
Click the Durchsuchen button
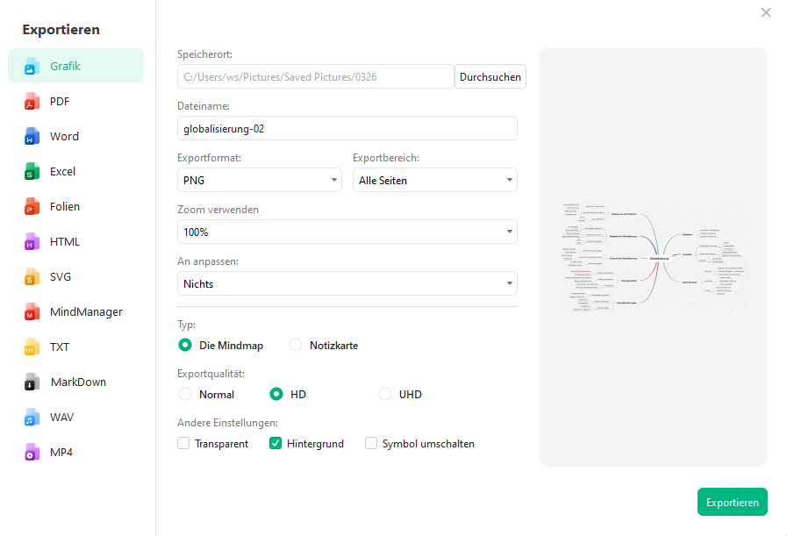point(490,77)
